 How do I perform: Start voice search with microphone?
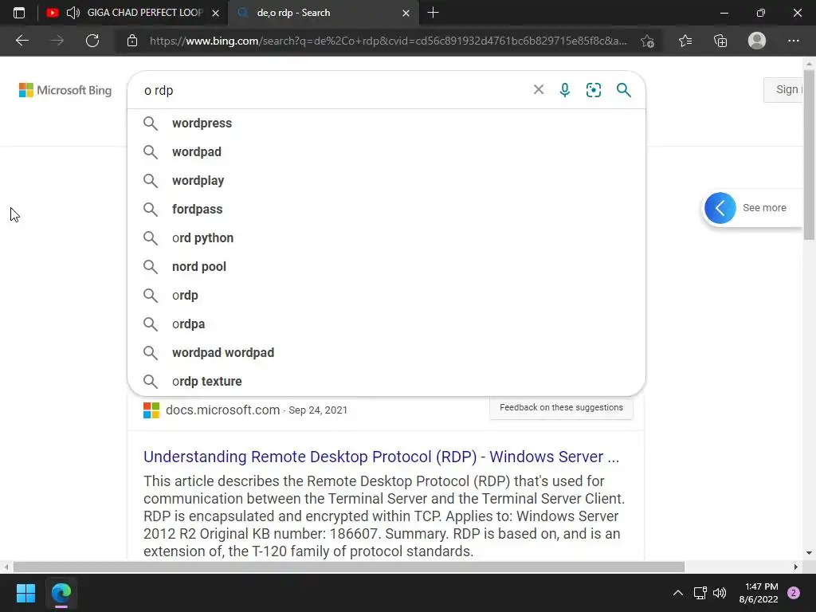point(565,90)
